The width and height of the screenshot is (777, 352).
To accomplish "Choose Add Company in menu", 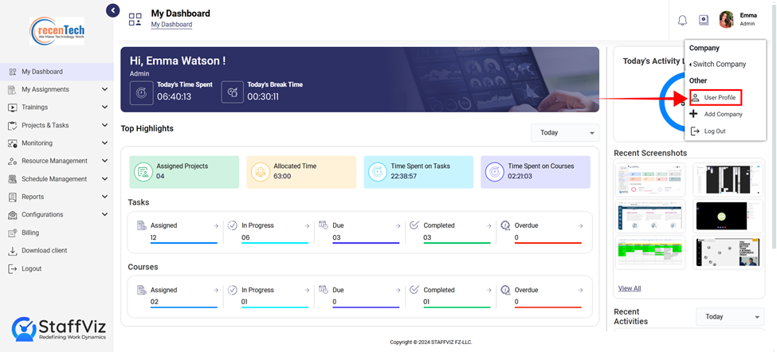I will (716, 115).
